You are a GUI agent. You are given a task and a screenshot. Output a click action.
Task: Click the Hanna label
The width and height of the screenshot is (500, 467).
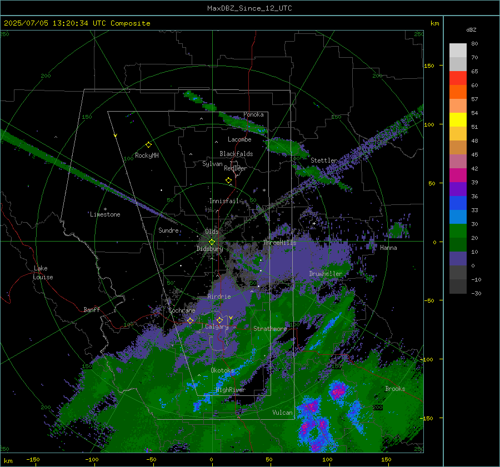[388, 248]
